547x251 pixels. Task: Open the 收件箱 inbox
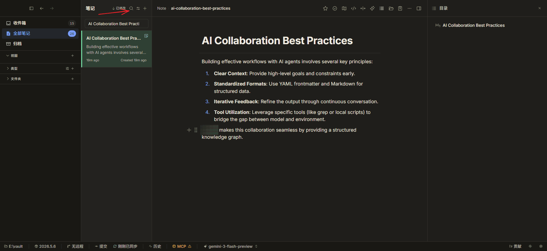[x=40, y=23]
